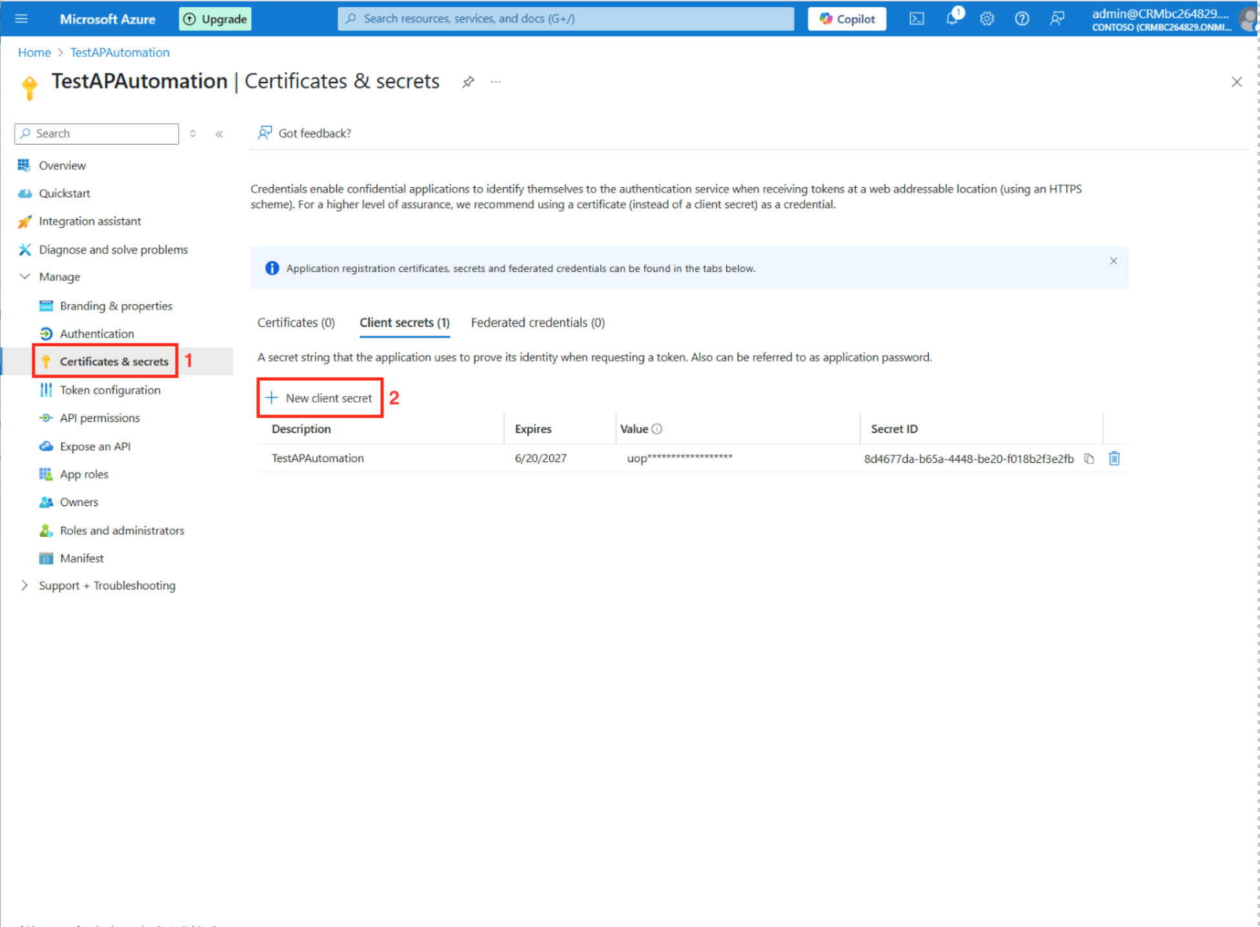1260x927 pixels.
Task: Click the sidebar Search box
Action: (x=97, y=134)
